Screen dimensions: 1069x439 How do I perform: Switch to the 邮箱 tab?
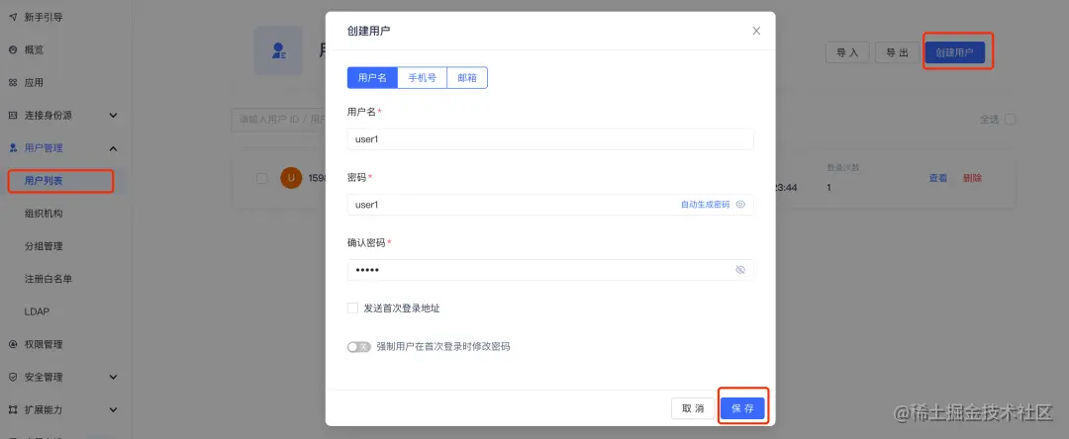467,77
